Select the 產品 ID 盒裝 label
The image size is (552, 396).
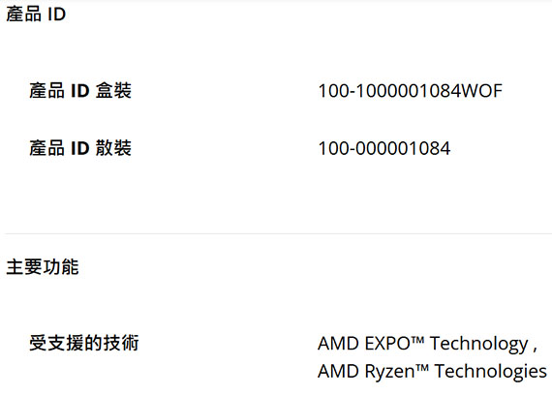pyautogui.click(x=80, y=90)
